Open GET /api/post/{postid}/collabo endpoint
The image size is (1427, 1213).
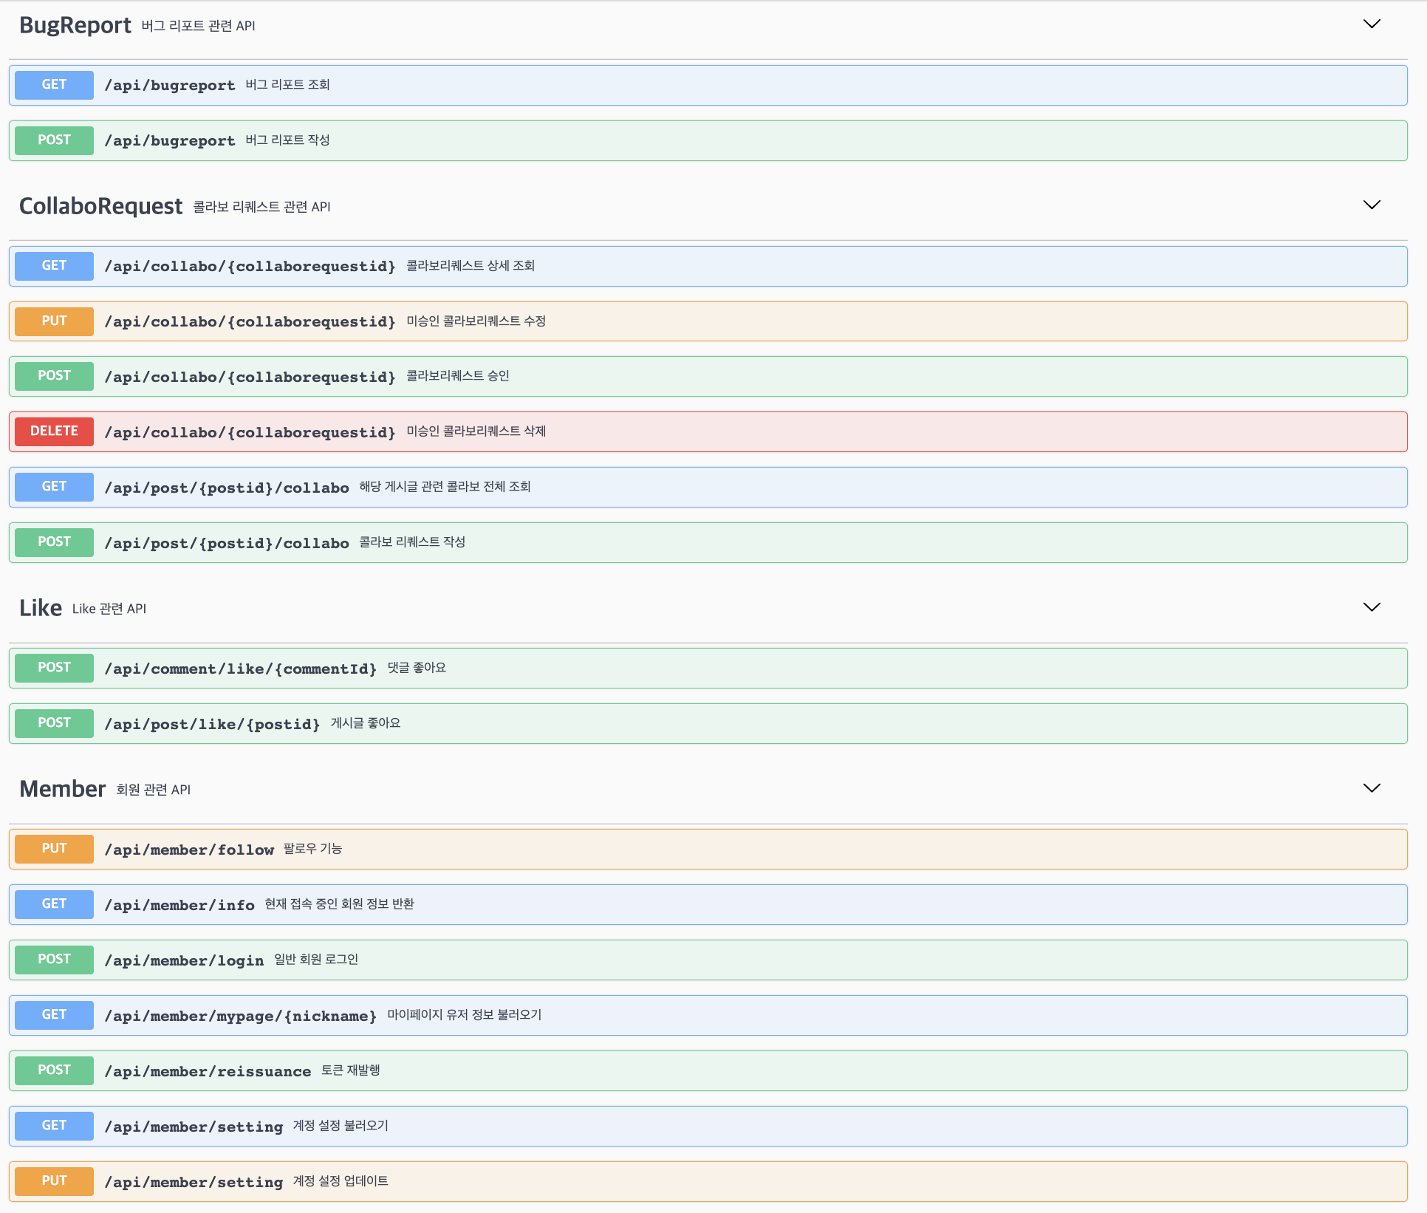(226, 488)
